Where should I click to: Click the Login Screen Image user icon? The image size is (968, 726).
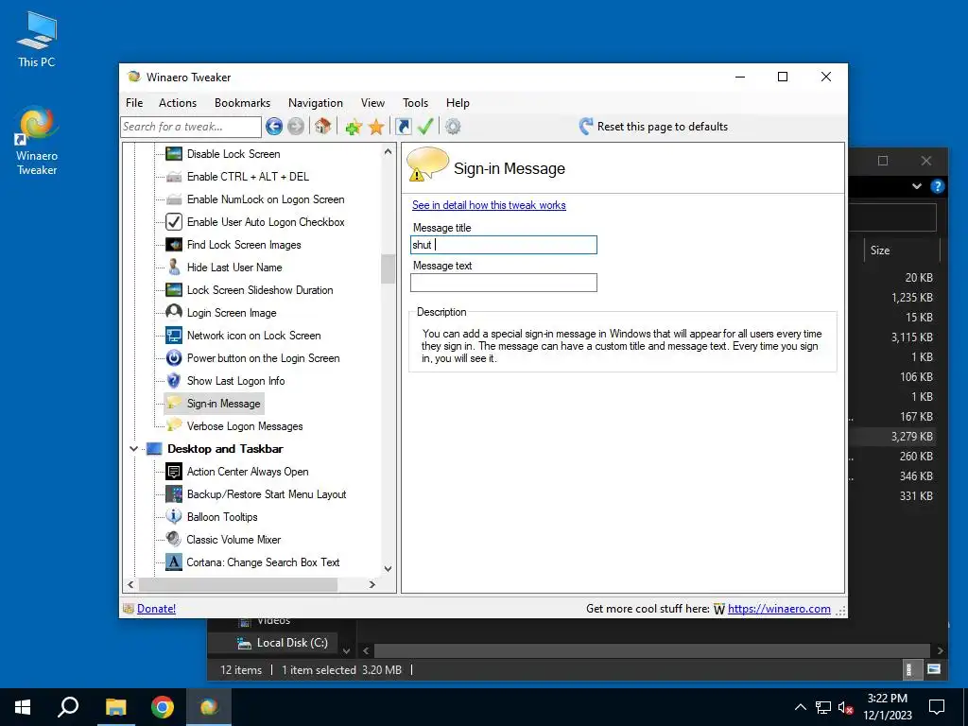point(174,312)
